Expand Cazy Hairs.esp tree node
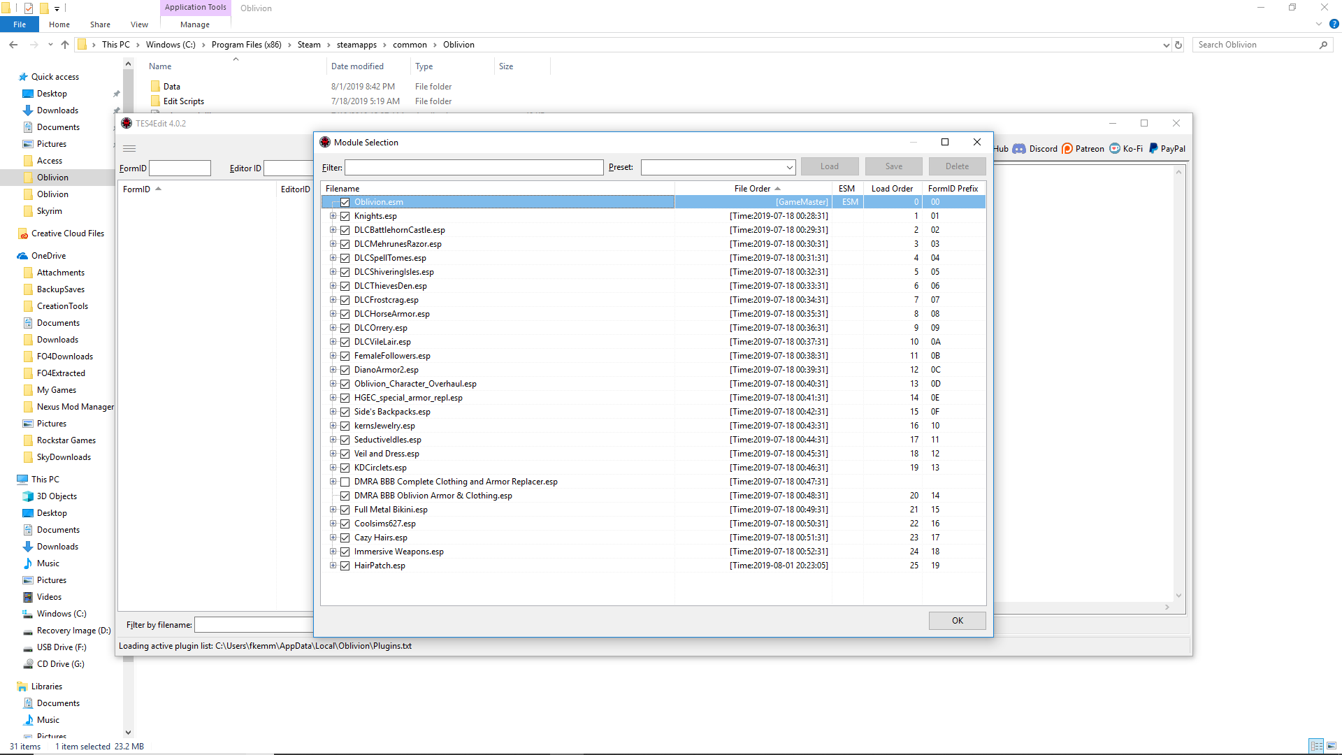This screenshot has width=1342, height=755. pyautogui.click(x=333, y=538)
